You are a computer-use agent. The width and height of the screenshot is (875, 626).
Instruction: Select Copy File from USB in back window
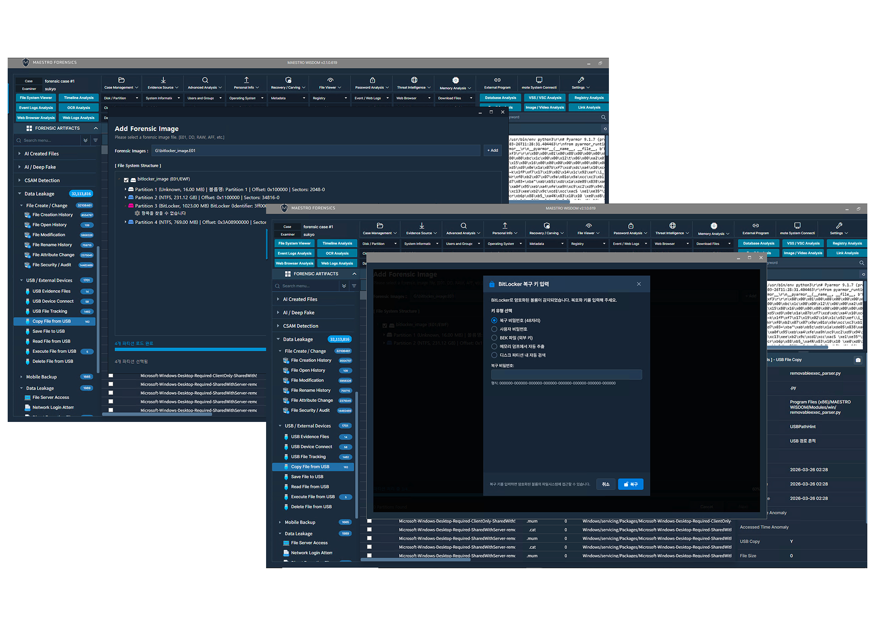click(54, 321)
